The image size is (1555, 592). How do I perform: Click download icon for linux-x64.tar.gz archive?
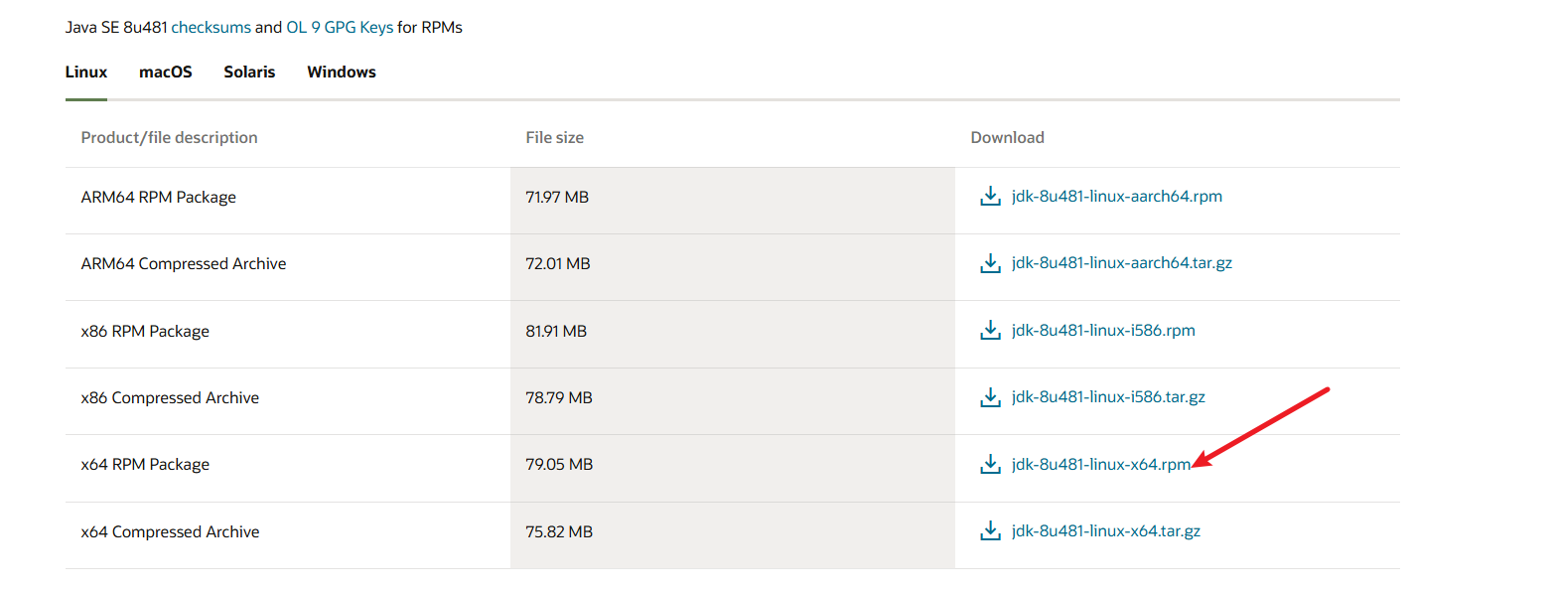990,531
